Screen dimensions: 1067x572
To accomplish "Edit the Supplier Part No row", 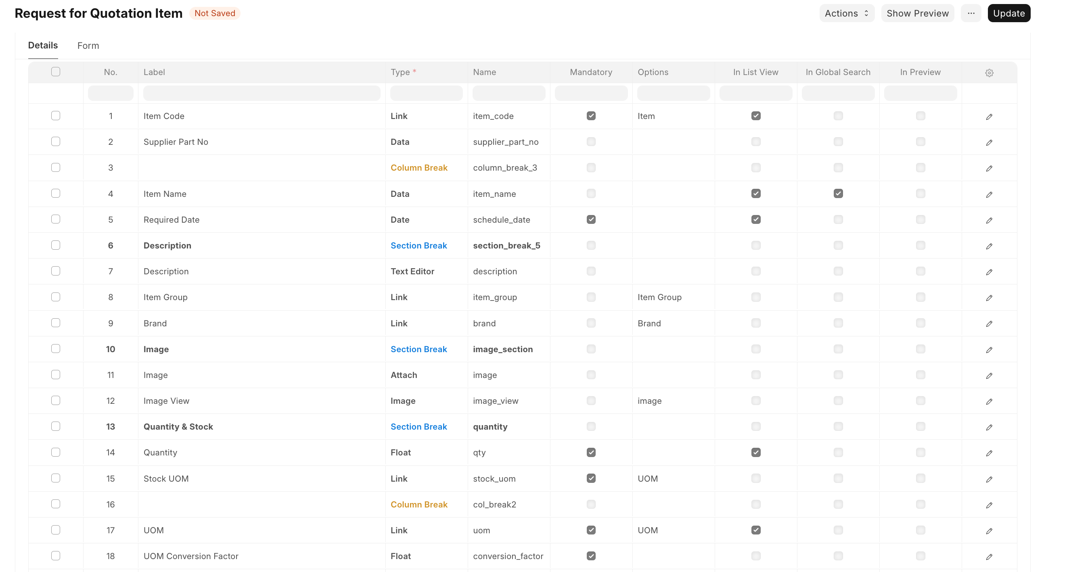I will click(x=989, y=142).
